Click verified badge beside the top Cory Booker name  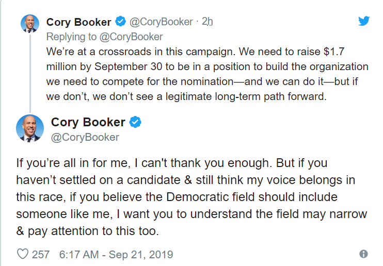(120, 22)
